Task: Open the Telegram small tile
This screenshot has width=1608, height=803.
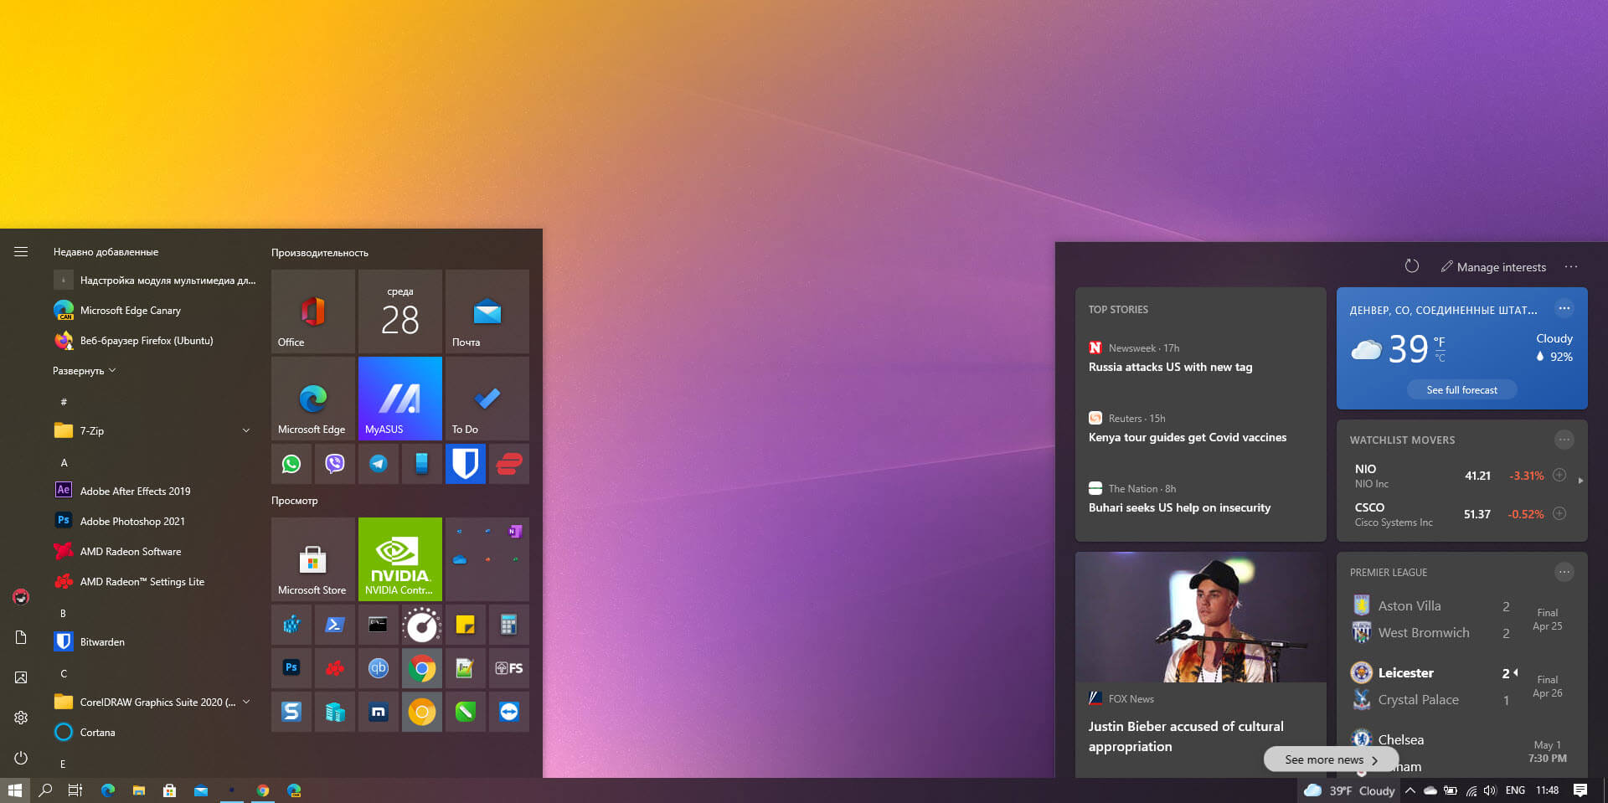Action: point(379,464)
